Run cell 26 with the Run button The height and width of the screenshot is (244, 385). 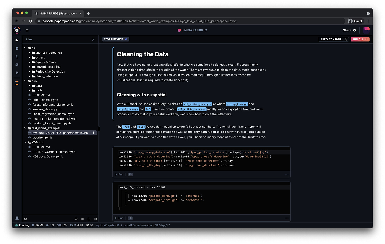pyautogui.click(x=119, y=218)
